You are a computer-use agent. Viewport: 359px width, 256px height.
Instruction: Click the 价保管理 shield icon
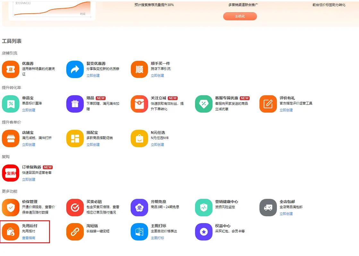pos(11,208)
